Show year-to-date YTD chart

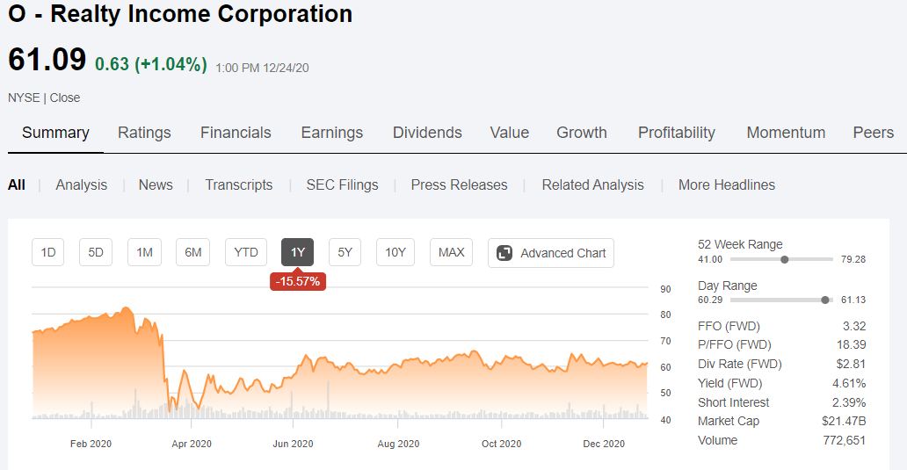246,253
